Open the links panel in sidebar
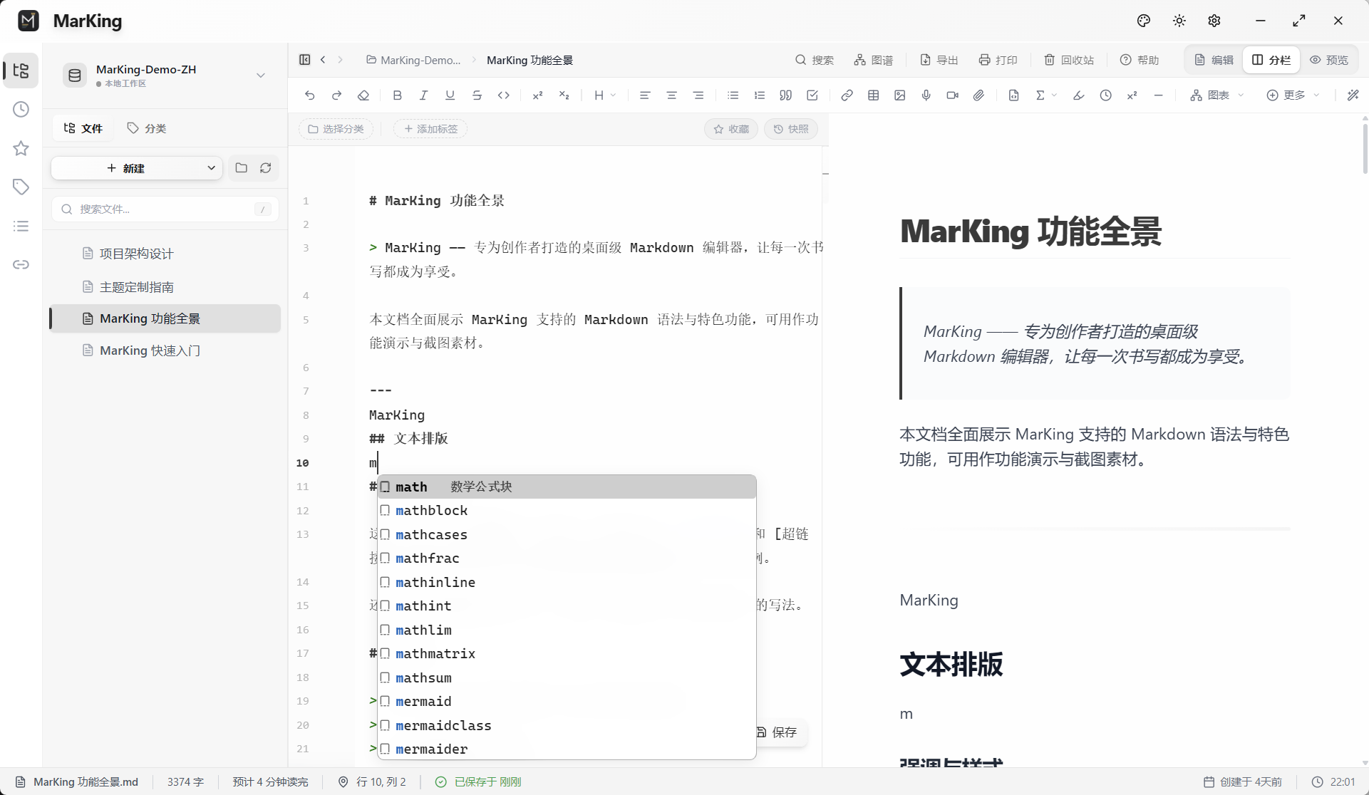The image size is (1369, 795). click(x=21, y=264)
